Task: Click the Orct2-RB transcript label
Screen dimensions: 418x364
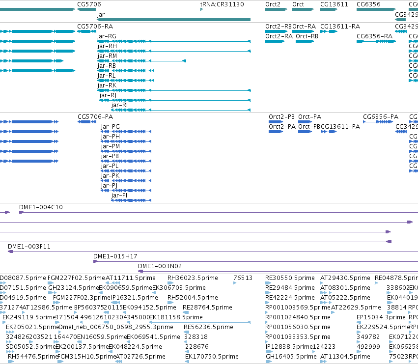Action: point(279,27)
